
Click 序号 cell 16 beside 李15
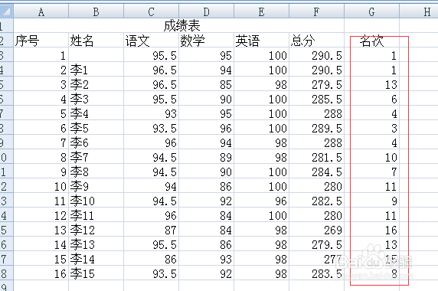point(41,273)
